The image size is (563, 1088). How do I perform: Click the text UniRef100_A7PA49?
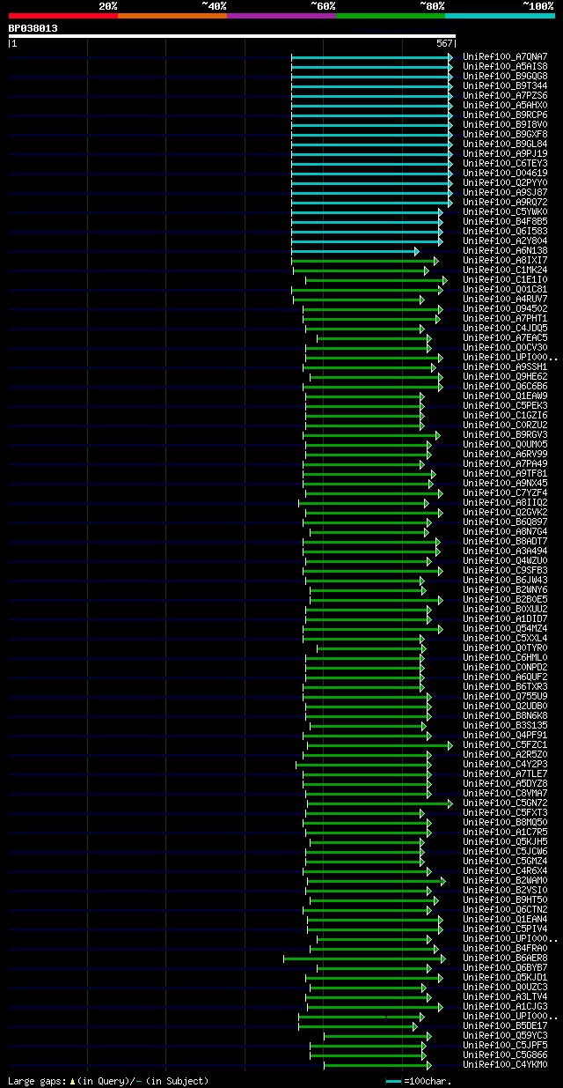pos(505,463)
